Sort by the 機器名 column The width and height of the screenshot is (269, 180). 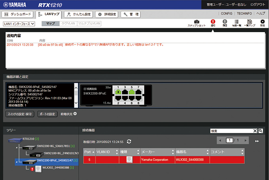tap(192, 152)
